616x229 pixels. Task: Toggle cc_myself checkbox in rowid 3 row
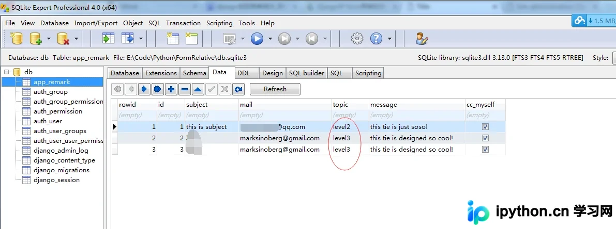click(485, 150)
